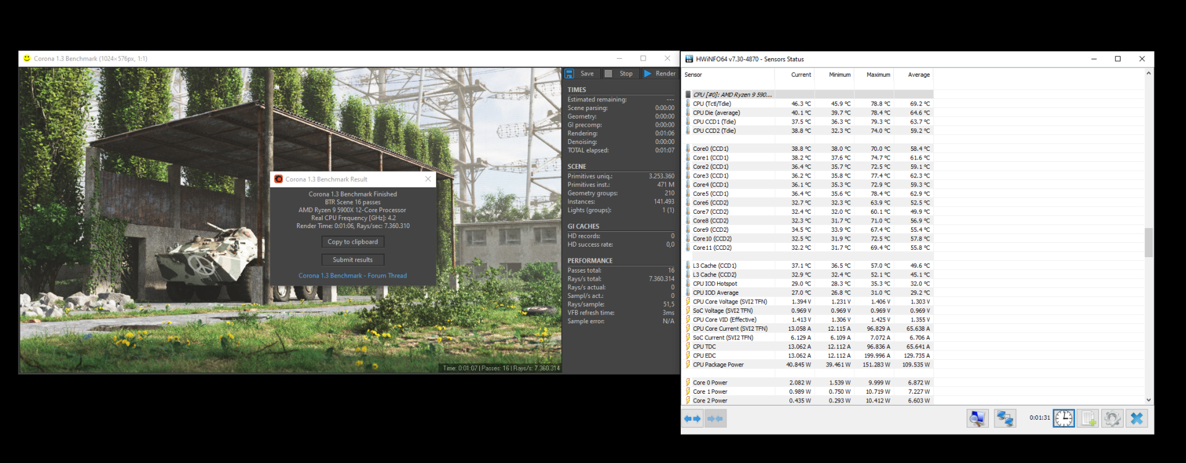Click thermometer icon beside CPU IOD Hotspot
The width and height of the screenshot is (1186, 463).
[688, 284]
